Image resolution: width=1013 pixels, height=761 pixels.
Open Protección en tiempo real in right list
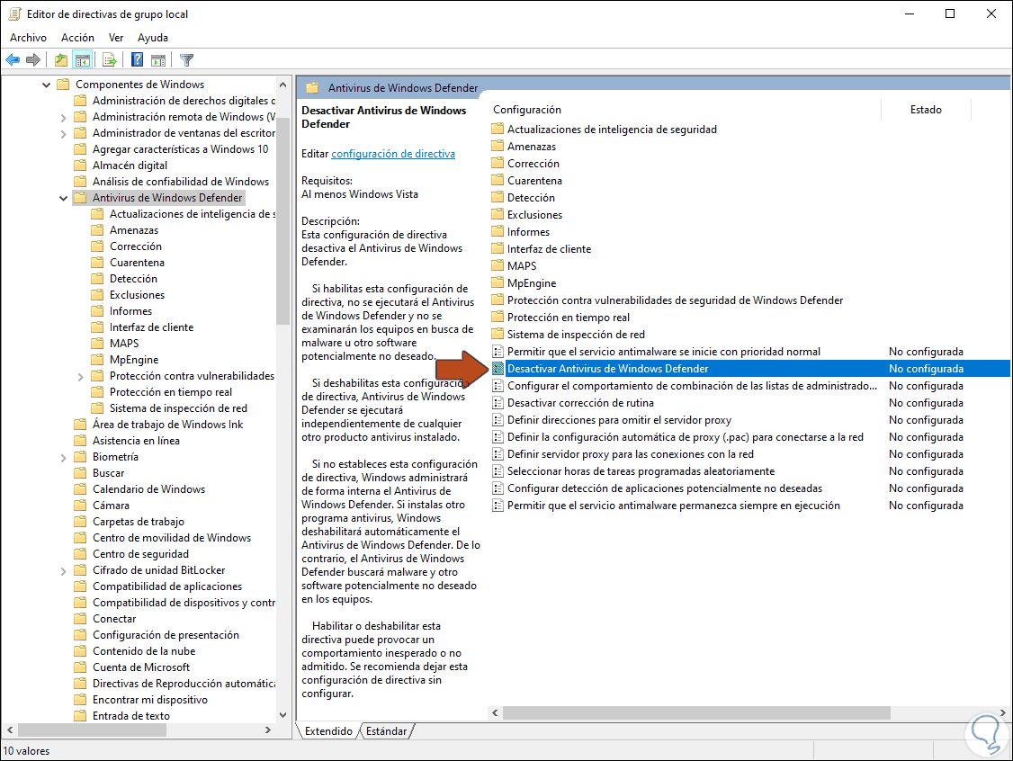point(568,318)
